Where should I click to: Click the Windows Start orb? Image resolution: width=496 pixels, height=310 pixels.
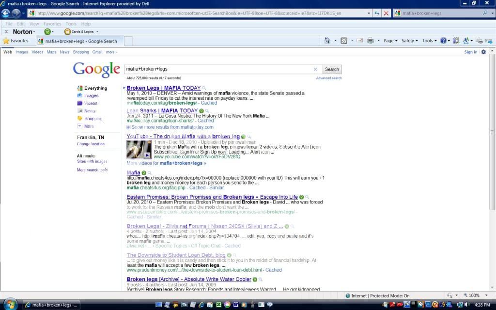point(11,304)
